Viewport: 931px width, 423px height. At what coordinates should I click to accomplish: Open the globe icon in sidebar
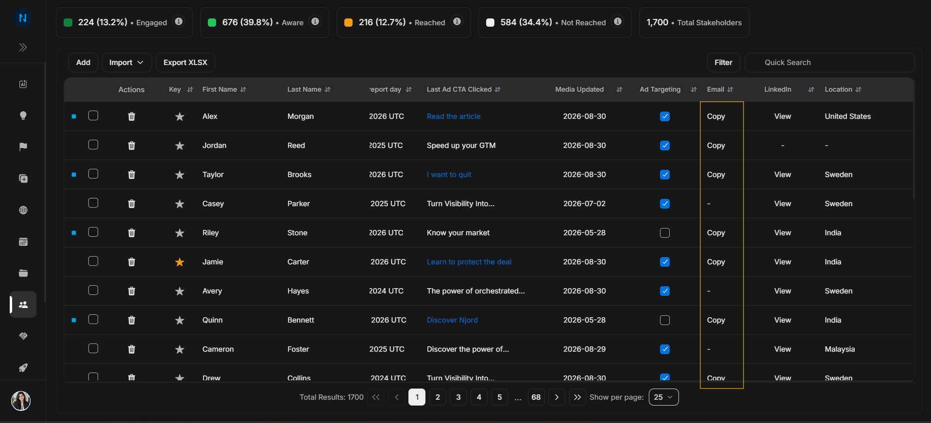click(x=23, y=210)
